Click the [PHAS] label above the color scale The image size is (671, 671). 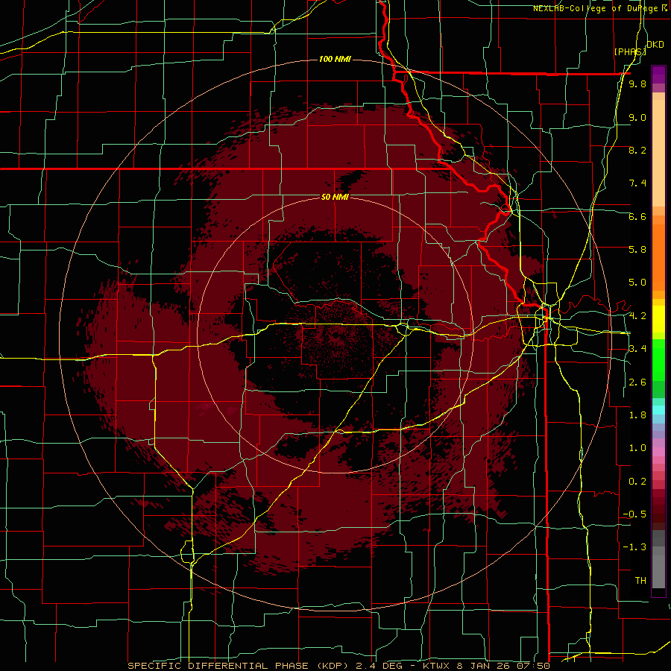click(630, 51)
